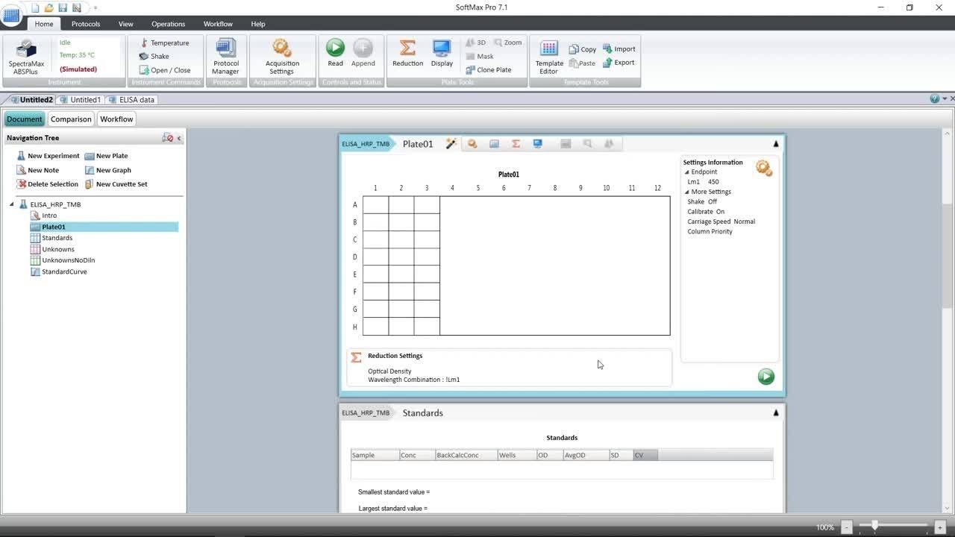Viewport: 955px width, 537px height.
Task: Click New Experiment in Navigation Tree
Action: (48, 156)
